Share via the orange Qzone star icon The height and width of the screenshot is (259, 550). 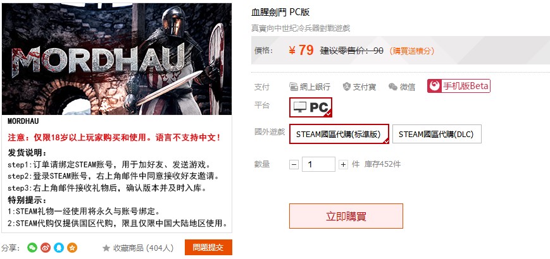pos(72,248)
